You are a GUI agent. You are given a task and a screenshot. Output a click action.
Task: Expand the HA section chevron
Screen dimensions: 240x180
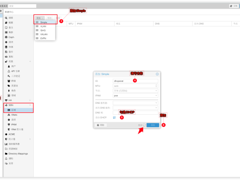[30, 101]
